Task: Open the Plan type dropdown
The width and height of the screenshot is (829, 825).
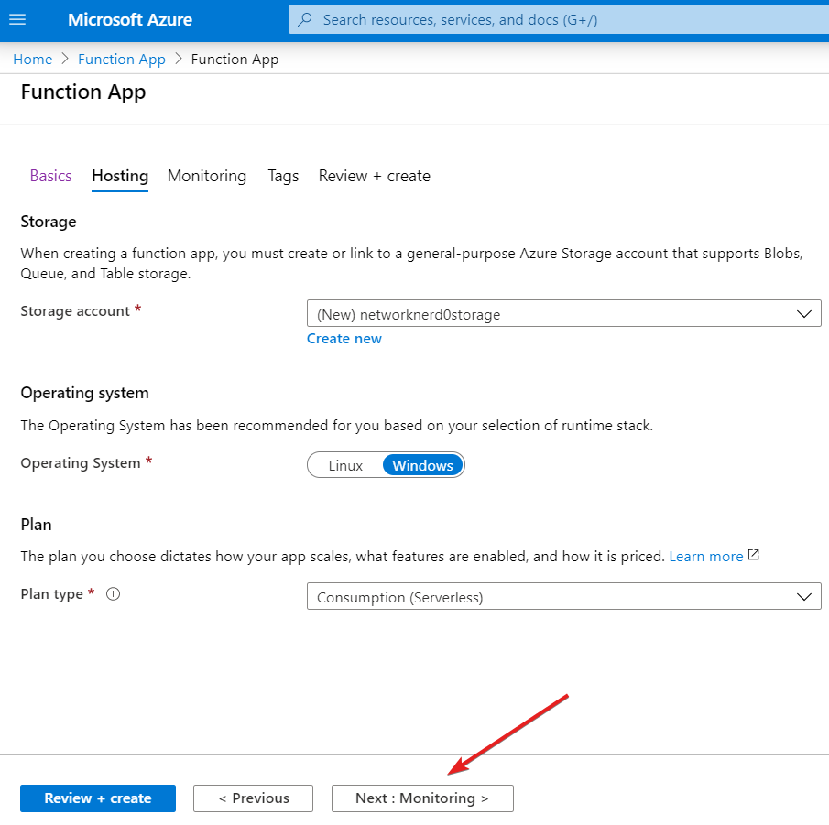Action: [x=563, y=596]
